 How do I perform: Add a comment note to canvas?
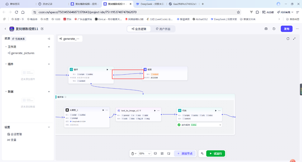[155, 154]
